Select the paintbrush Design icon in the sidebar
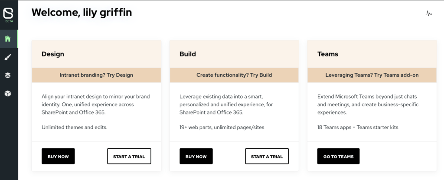Screen dimensions: 444x180 coord(8,58)
